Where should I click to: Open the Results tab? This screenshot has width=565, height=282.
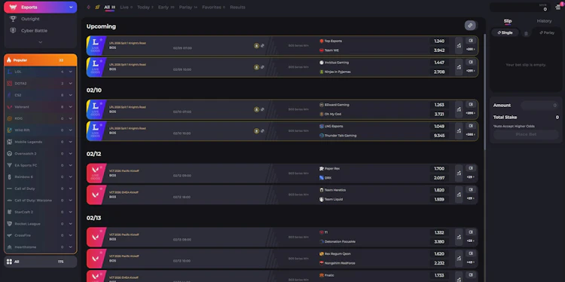(x=237, y=8)
